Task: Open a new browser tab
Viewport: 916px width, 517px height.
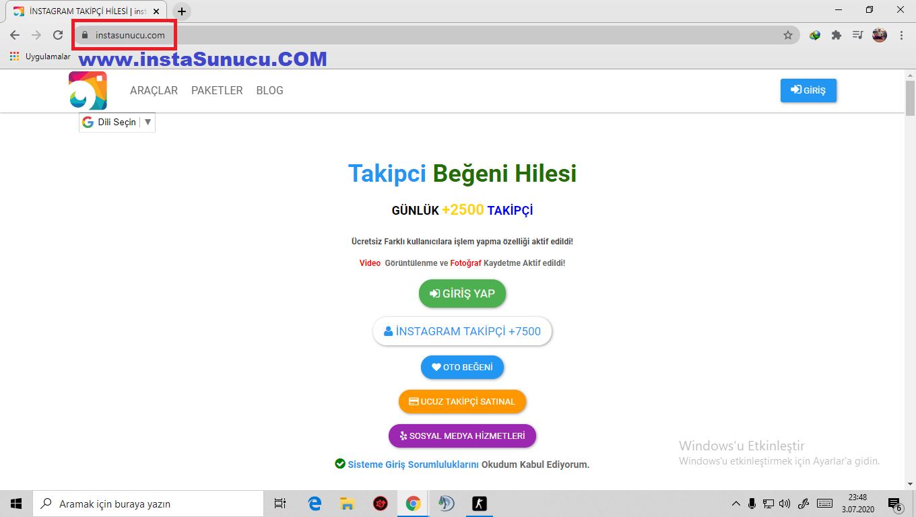Action: pos(182,11)
